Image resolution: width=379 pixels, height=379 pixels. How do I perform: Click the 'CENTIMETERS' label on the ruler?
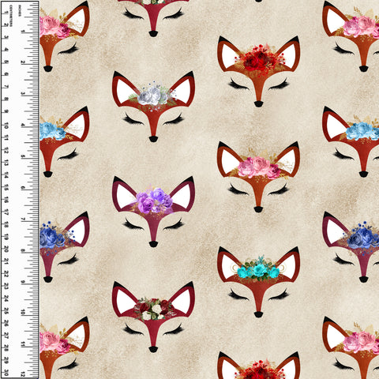(11, 16)
